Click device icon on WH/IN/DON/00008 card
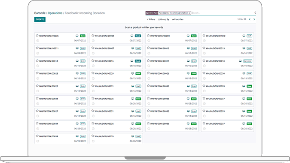This screenshot has width=290, height=163. (x=188, y=36)
